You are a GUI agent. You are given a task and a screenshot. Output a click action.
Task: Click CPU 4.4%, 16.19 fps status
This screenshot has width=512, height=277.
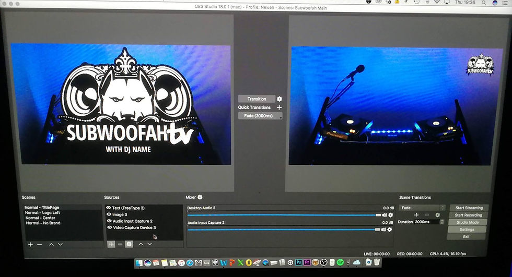[448, 254]
